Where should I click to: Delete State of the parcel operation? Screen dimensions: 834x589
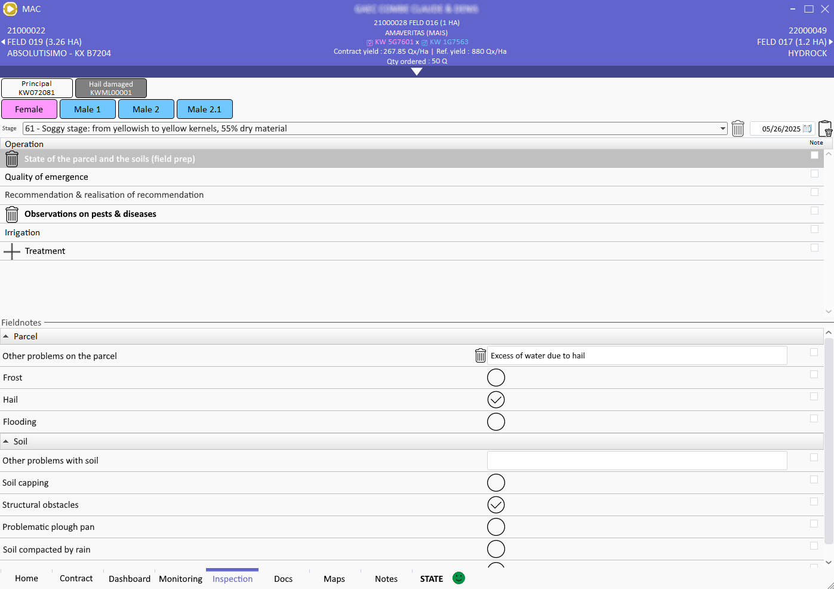coord(12,159)
